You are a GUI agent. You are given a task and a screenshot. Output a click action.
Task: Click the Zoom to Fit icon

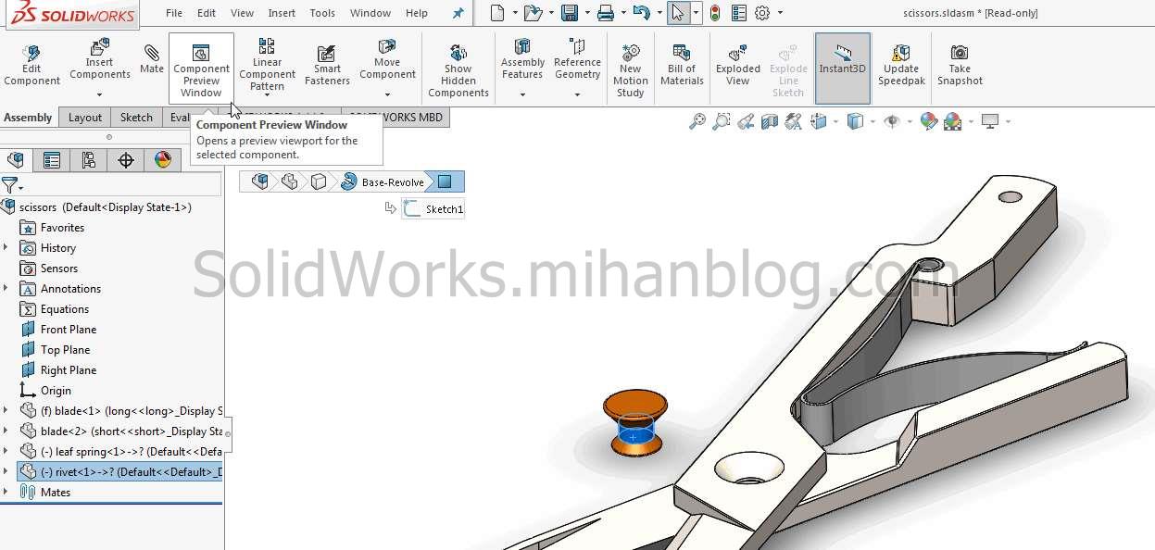point(697,121)
